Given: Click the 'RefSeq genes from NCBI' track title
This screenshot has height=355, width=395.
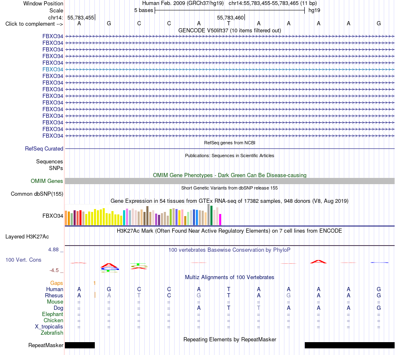Looking at the screenshot, I should (230, 143).
